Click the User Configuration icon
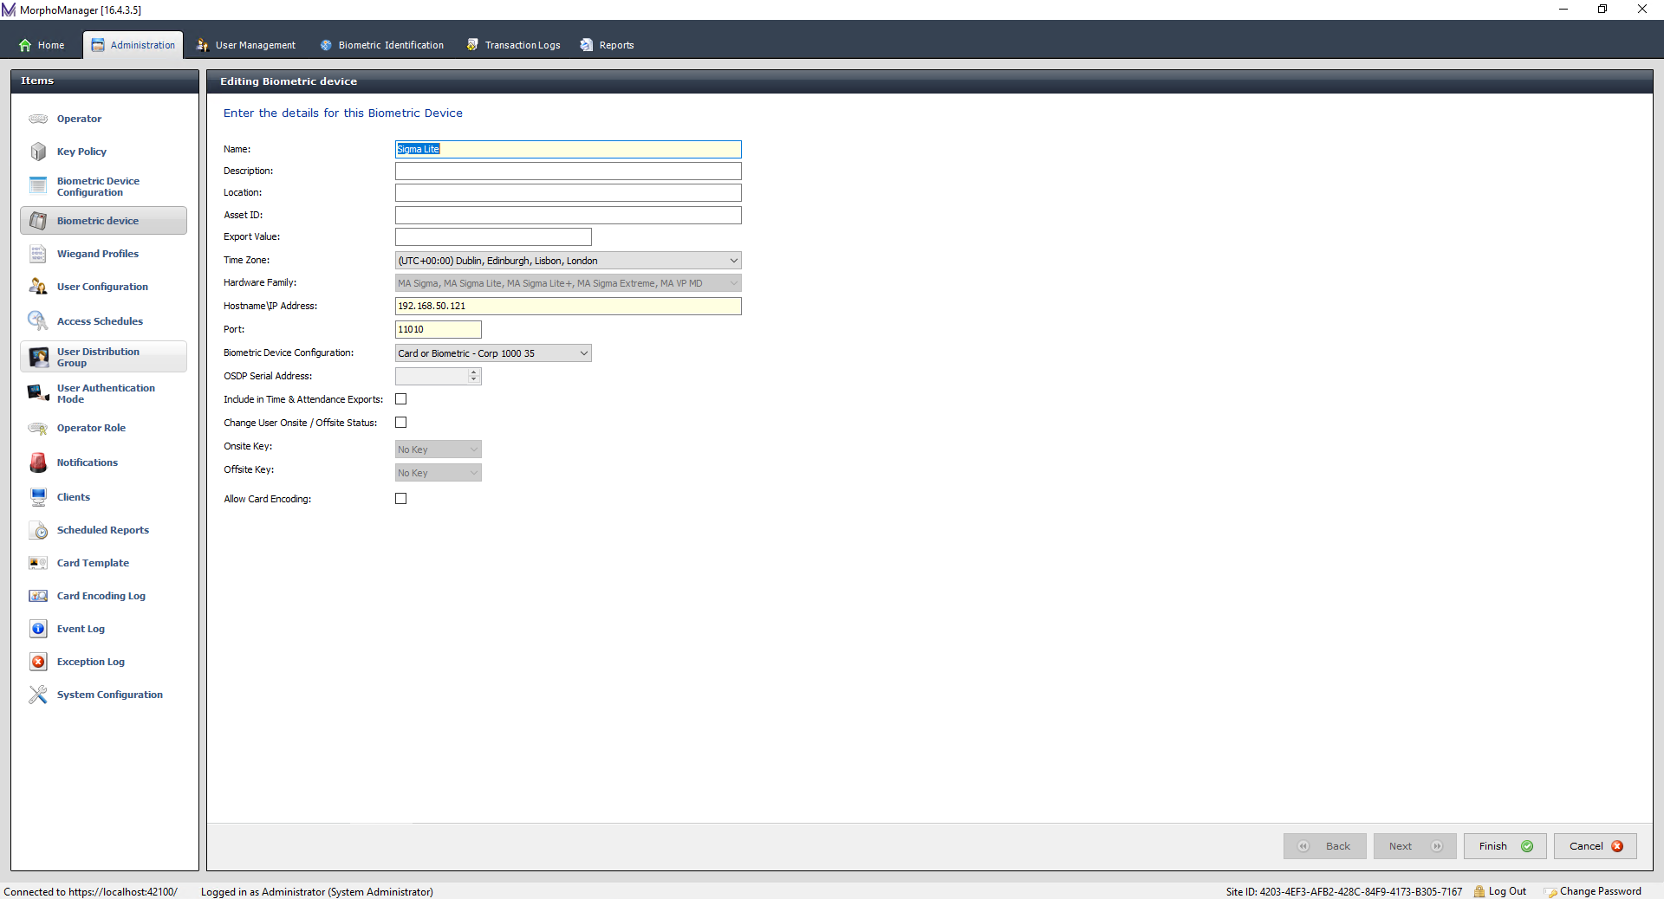Screen dimensions: 1664x899 click(x=38, y=287)
